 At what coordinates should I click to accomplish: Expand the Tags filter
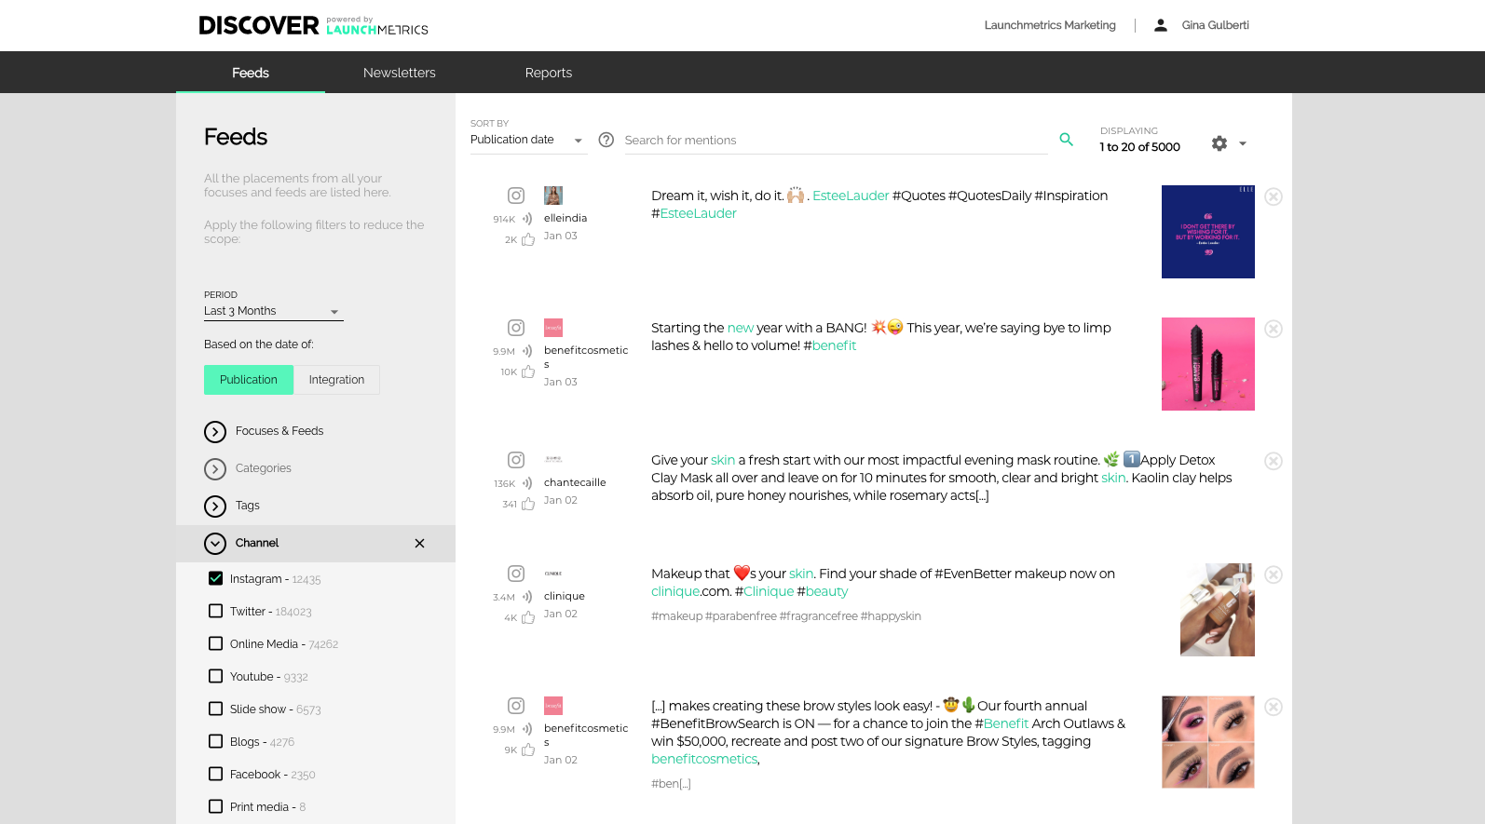(215, 507)
